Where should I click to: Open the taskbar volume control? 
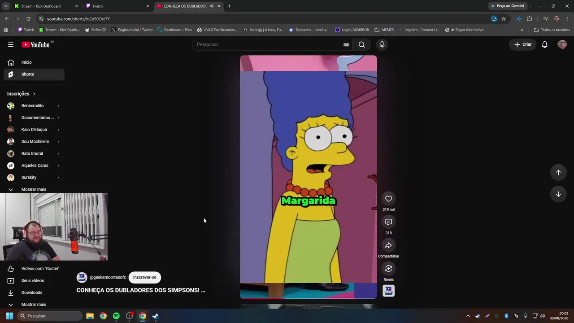pyautogui.click(x=543, y=316)
